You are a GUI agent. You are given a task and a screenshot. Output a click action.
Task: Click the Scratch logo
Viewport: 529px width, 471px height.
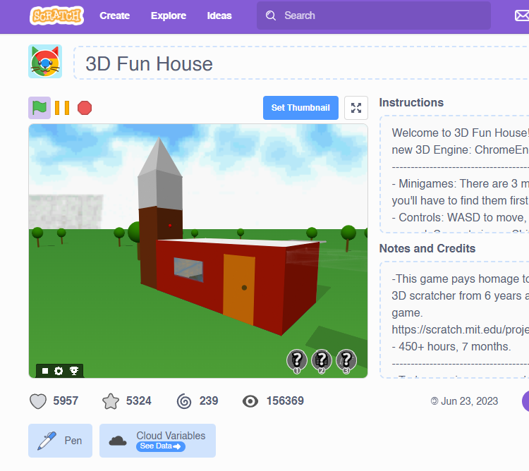[x=56, y=16]
